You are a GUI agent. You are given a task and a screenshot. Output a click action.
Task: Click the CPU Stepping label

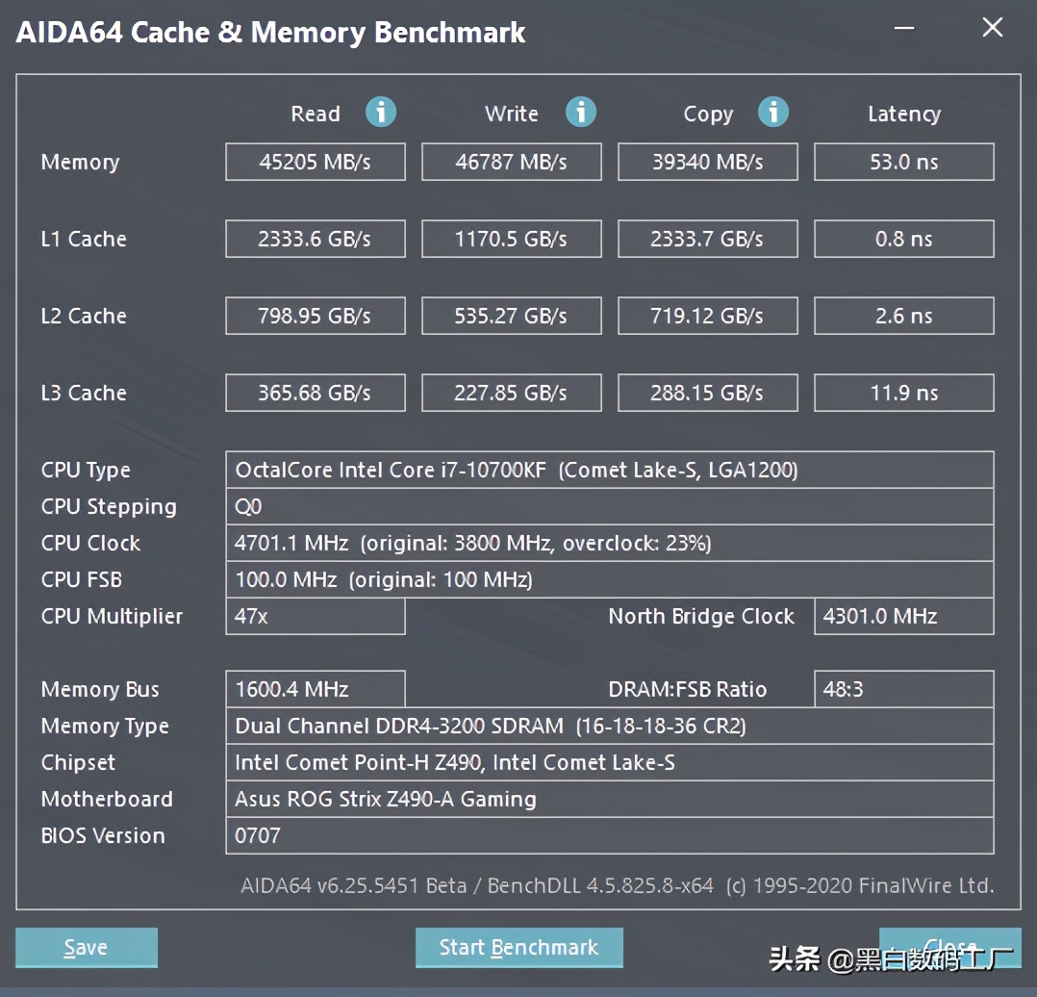click(x=109, y=507)
